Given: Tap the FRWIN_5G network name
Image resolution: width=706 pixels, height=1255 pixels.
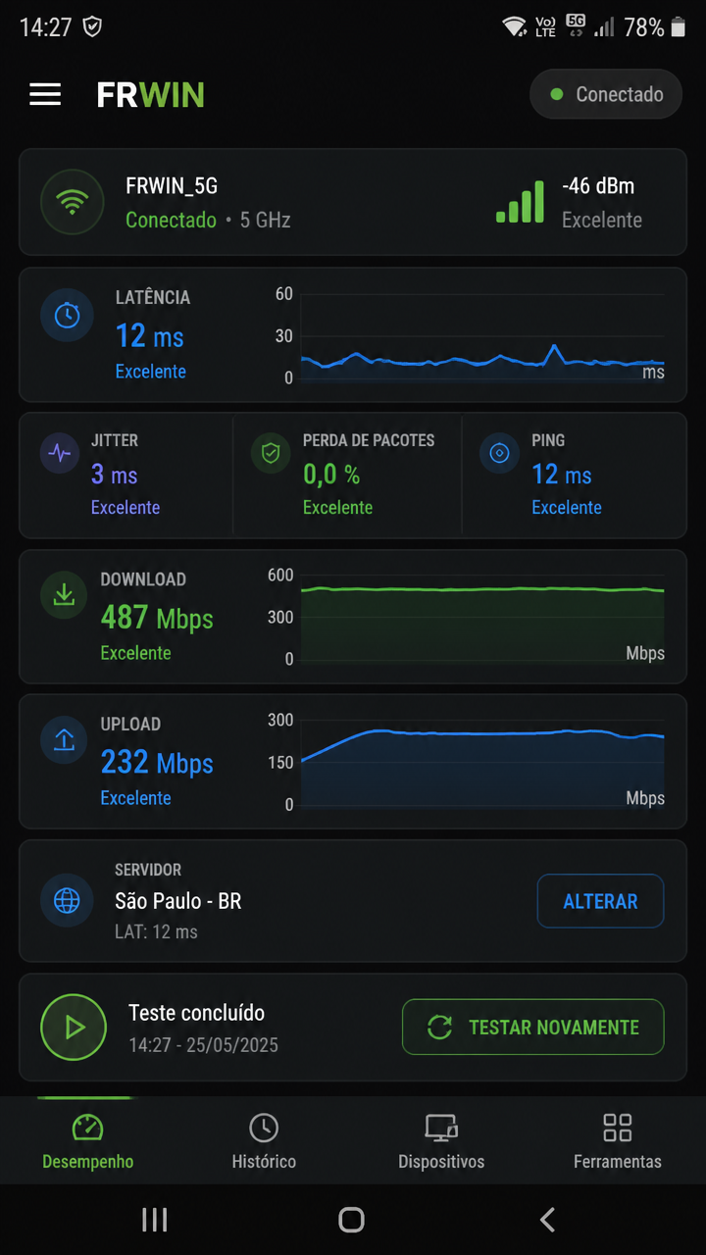Looking at the screenshot, I should 172,186.
